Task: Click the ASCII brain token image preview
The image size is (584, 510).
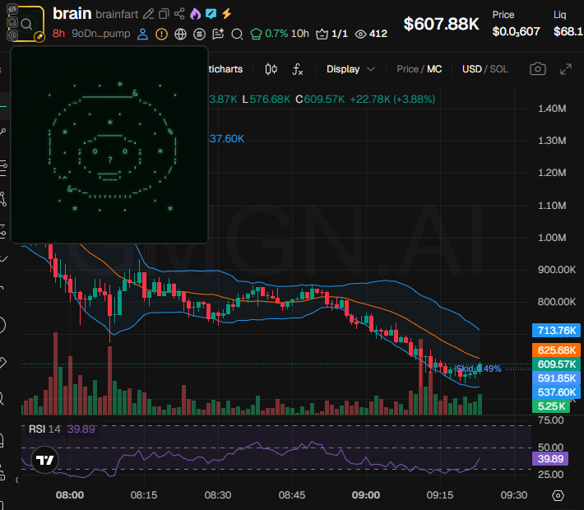Action: coord(109,145)
